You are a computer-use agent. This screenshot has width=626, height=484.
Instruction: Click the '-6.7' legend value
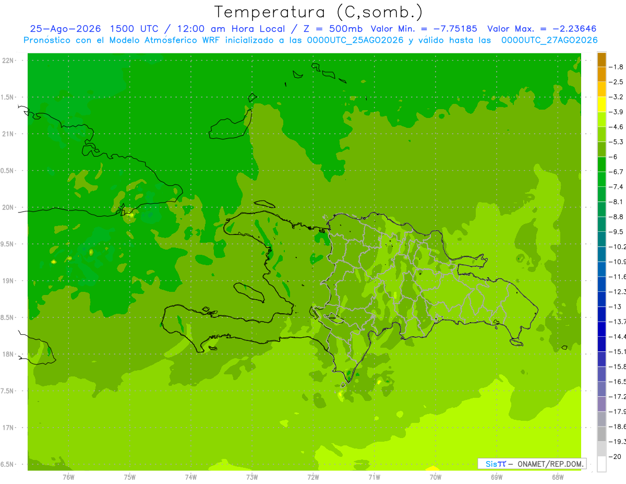click(x=616, y=172)
